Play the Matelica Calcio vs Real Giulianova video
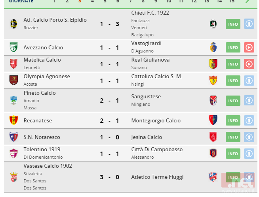Viewport: 259px width, 197px height. [249, 64]
